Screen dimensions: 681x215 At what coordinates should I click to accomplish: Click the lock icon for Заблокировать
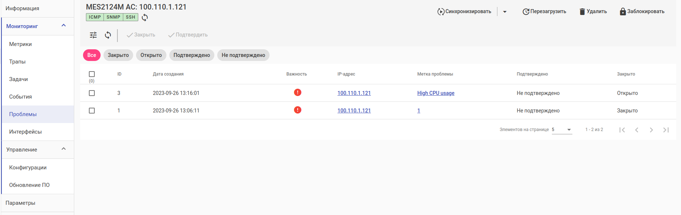pyautogui.click(x=623, y=12)
